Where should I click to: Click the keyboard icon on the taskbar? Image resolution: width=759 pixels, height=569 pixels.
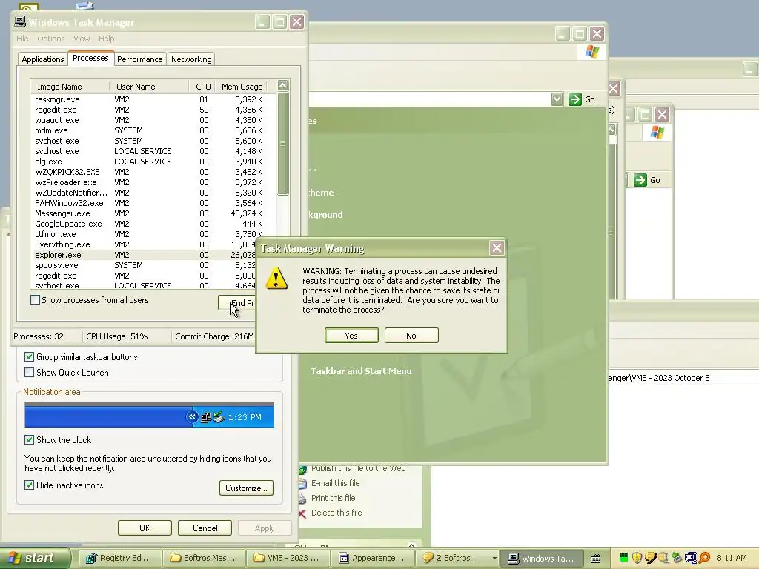tap(597, 558)
